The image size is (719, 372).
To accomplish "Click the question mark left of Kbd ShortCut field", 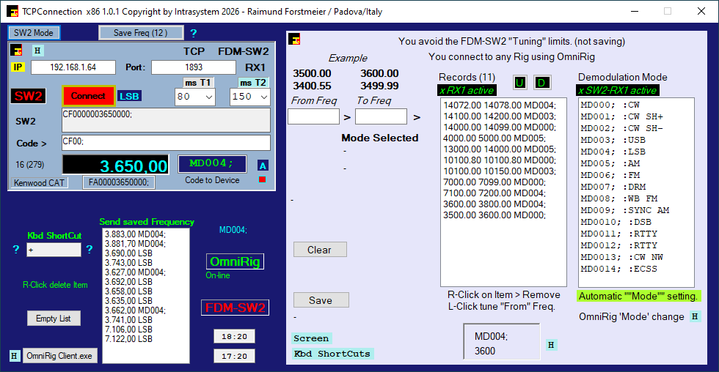I will pos(16,250).
